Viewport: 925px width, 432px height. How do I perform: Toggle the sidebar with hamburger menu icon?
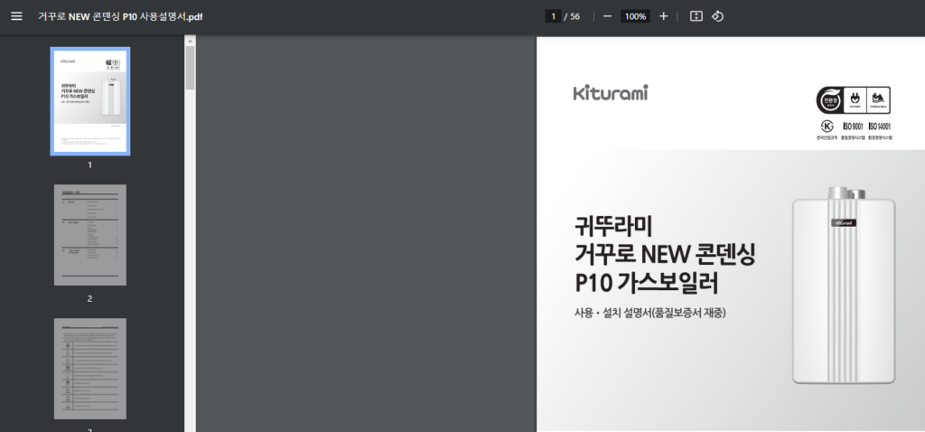pos(16,16)
